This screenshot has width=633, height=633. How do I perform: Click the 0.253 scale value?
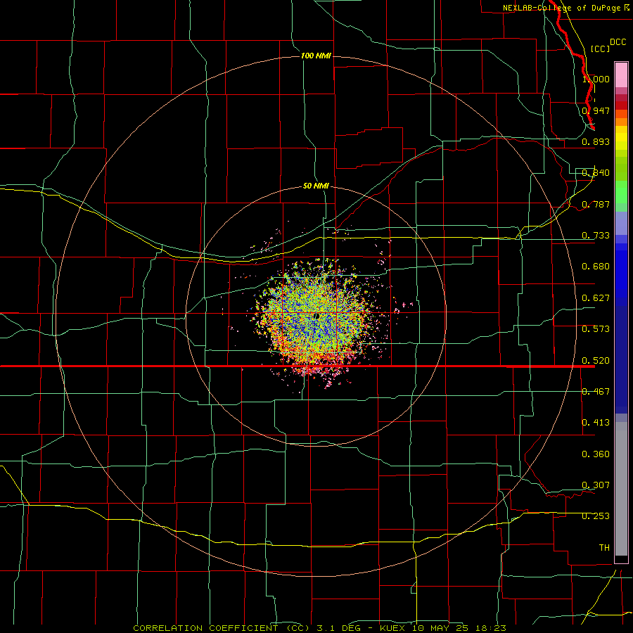pos(596,516)
